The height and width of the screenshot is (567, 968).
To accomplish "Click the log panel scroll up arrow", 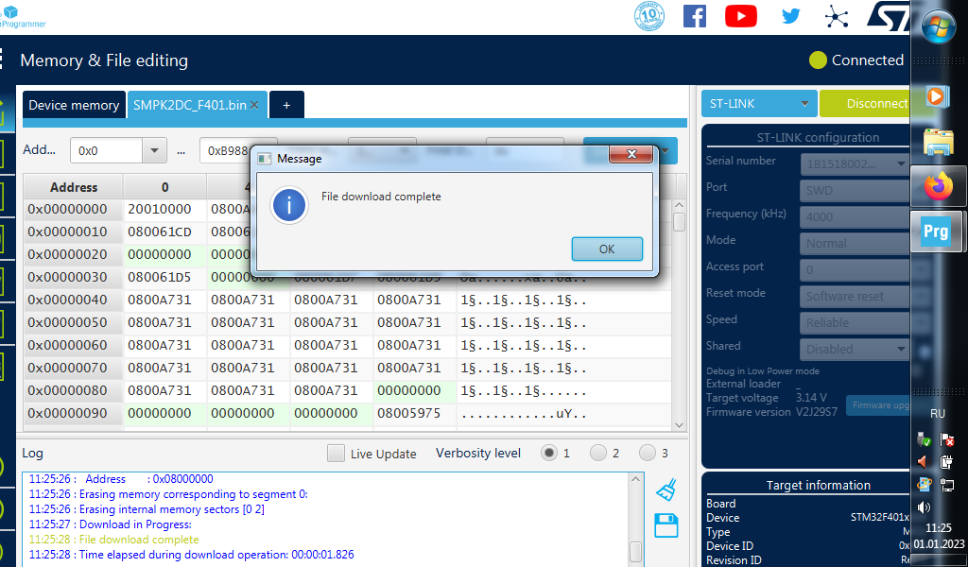I will click(635, 479).
